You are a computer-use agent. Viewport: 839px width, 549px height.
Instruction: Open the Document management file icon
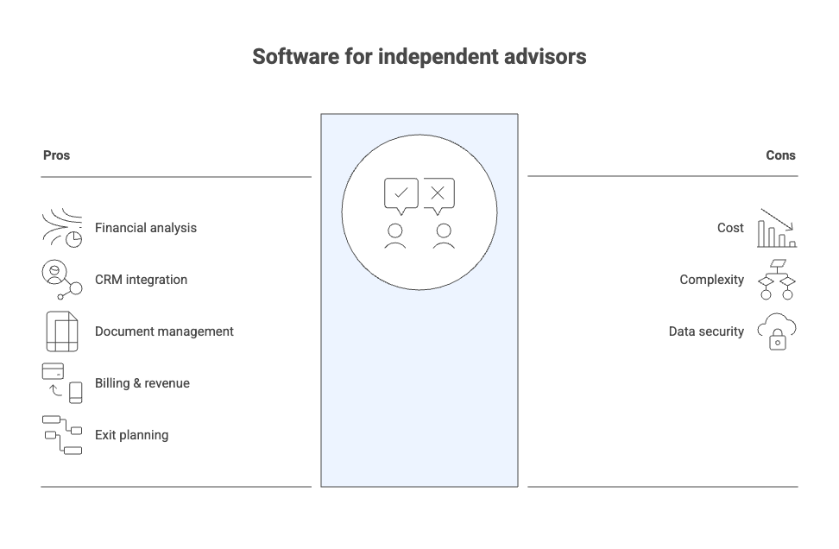pyautogui.click(x=61, y=331)
